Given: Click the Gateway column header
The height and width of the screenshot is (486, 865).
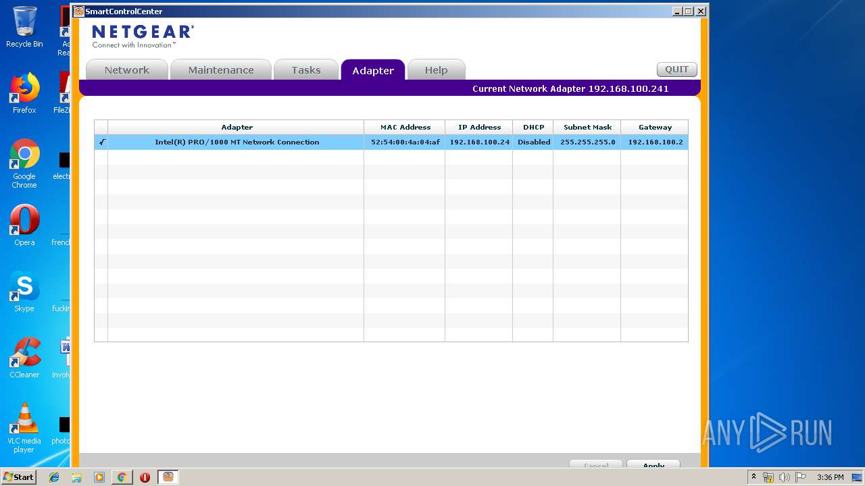Looking at the screenshot, I should point(655,128).
